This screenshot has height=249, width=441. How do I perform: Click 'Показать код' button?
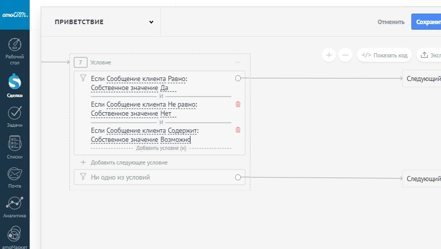(385, 55)
